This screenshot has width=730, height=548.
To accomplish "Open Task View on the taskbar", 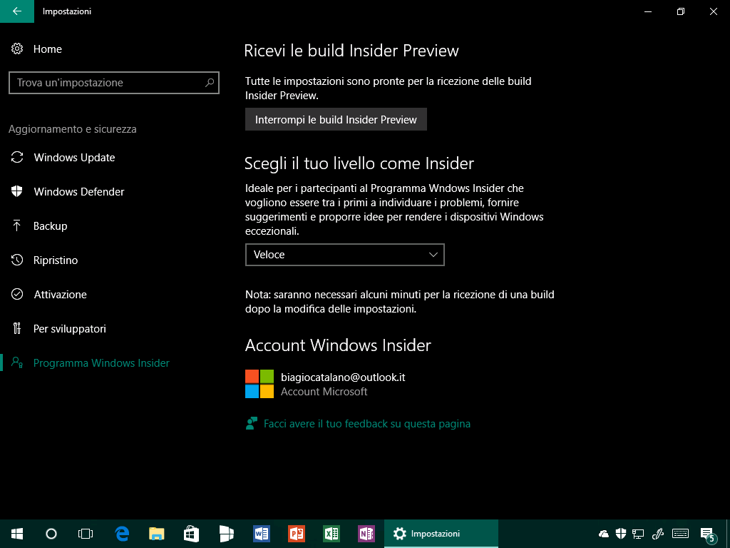I will (86, 534).
